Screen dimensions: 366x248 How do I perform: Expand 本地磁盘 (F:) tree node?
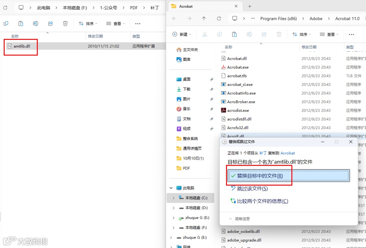[x=174, y=227]
